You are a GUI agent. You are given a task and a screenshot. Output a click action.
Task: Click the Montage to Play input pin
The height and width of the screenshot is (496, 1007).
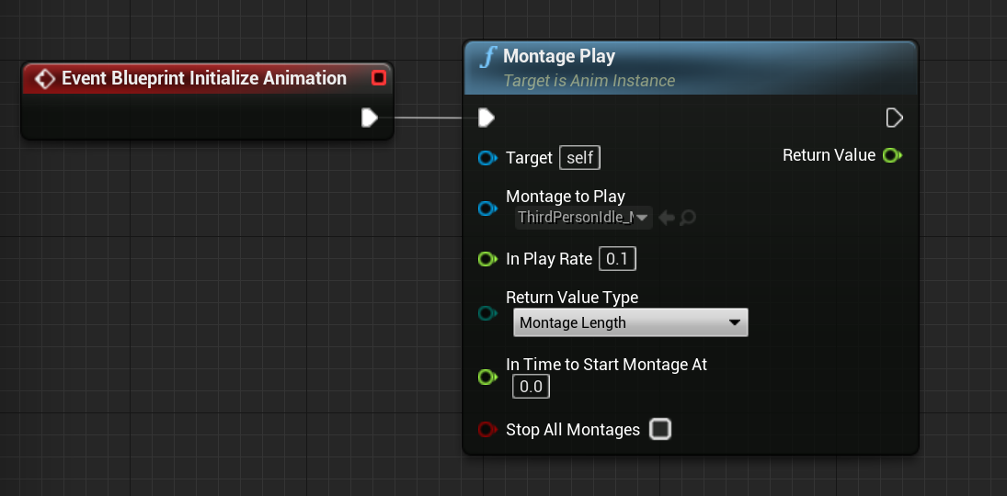pyautogui.click(x=487, y=209)
